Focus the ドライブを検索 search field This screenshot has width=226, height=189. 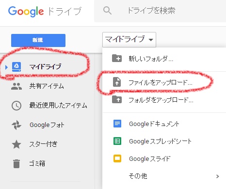(160, 11)
